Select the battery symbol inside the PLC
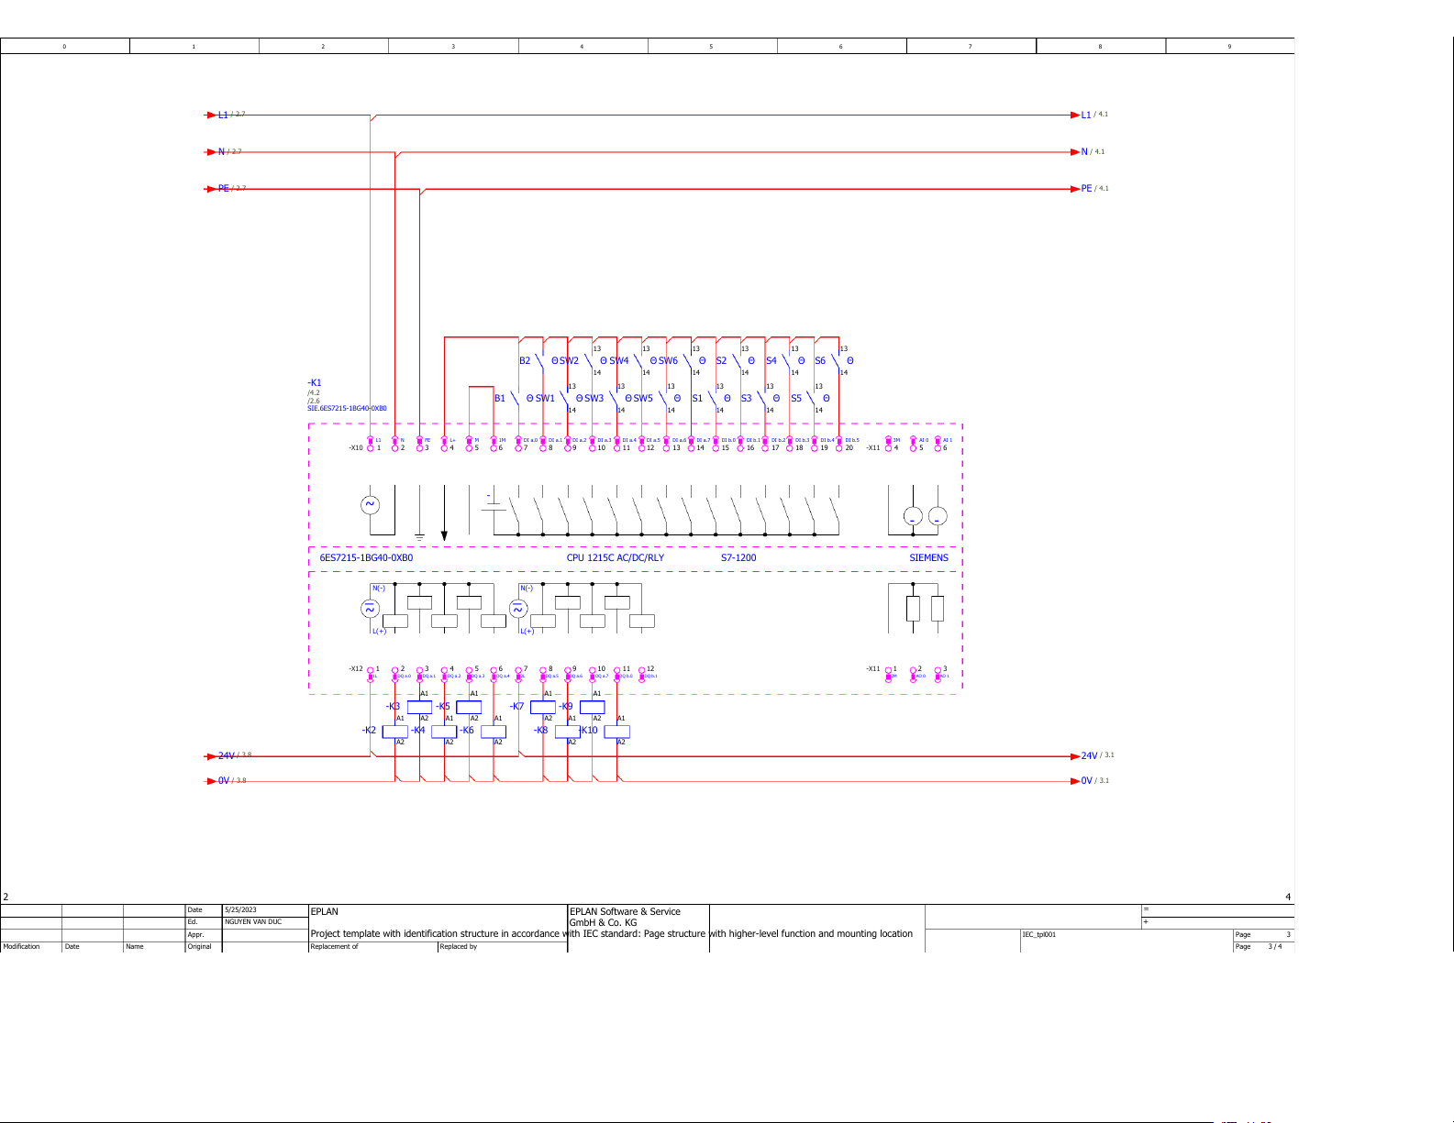1454x1123 pixels. [x=494, y=502]
